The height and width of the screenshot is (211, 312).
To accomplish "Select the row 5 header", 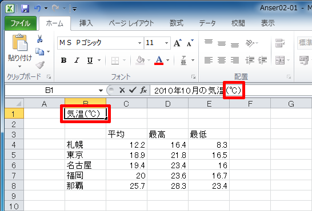I will pyautogui.click(x=14, y=155).
